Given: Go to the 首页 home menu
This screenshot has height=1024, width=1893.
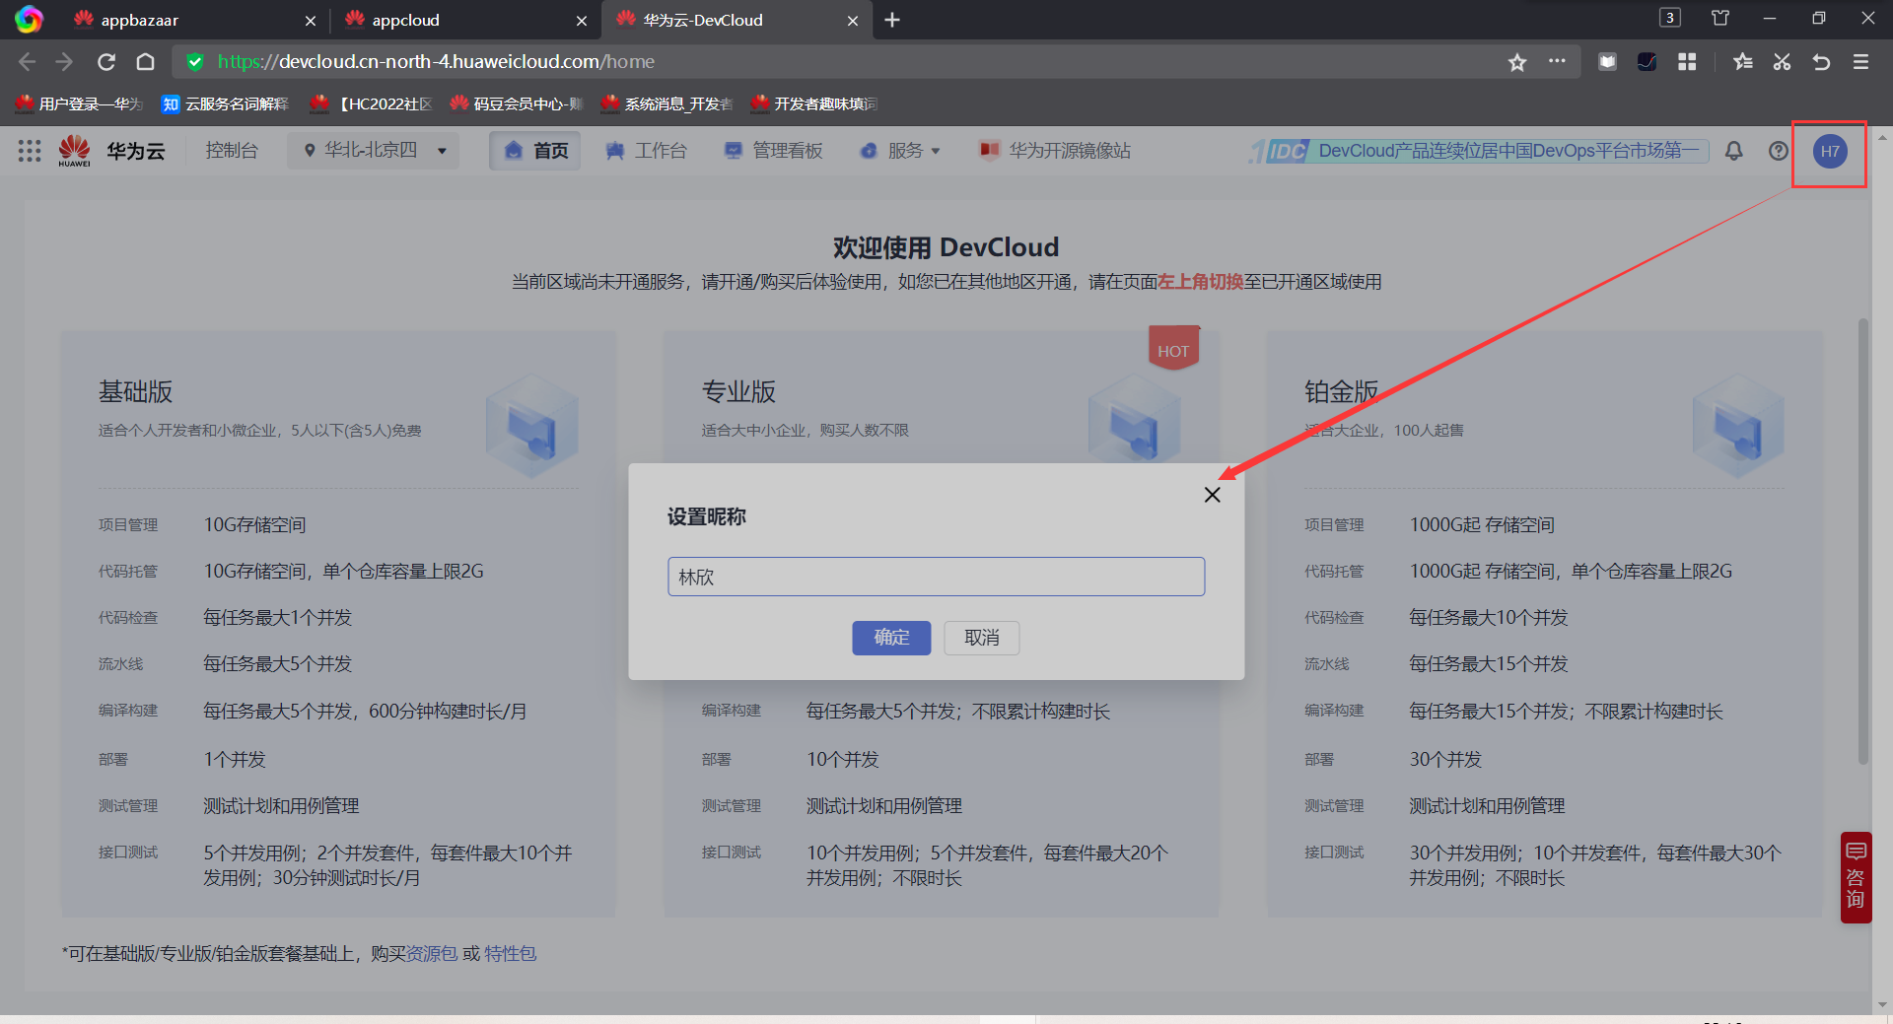Looking at the screenshot, I should (x=535, y=151).
